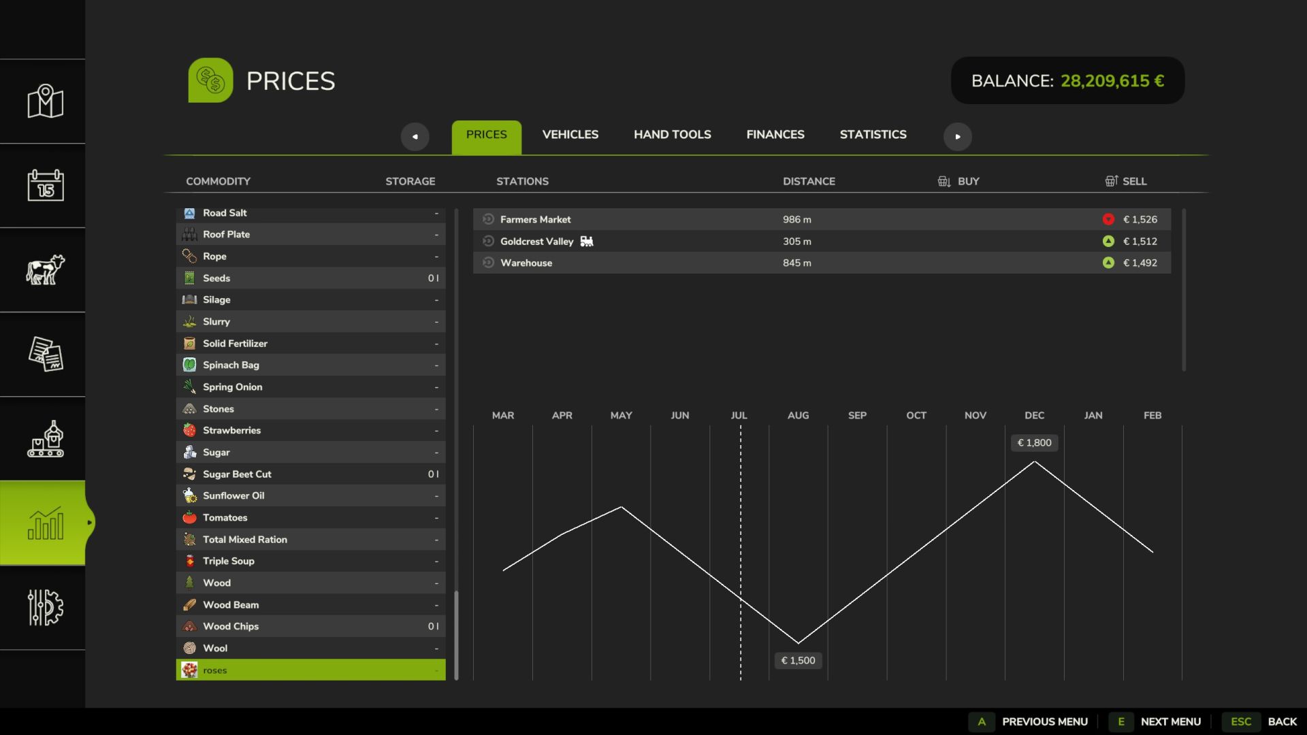Viewport: 1307px width, 735px height.
Task: Click the Strawberries commodity icon
Action: pyautogui.click(x=189, y=430)
